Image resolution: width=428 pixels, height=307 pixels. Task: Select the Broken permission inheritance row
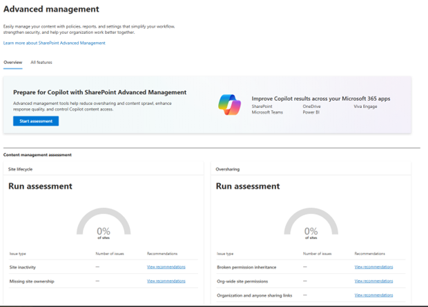tap(311, 267)
